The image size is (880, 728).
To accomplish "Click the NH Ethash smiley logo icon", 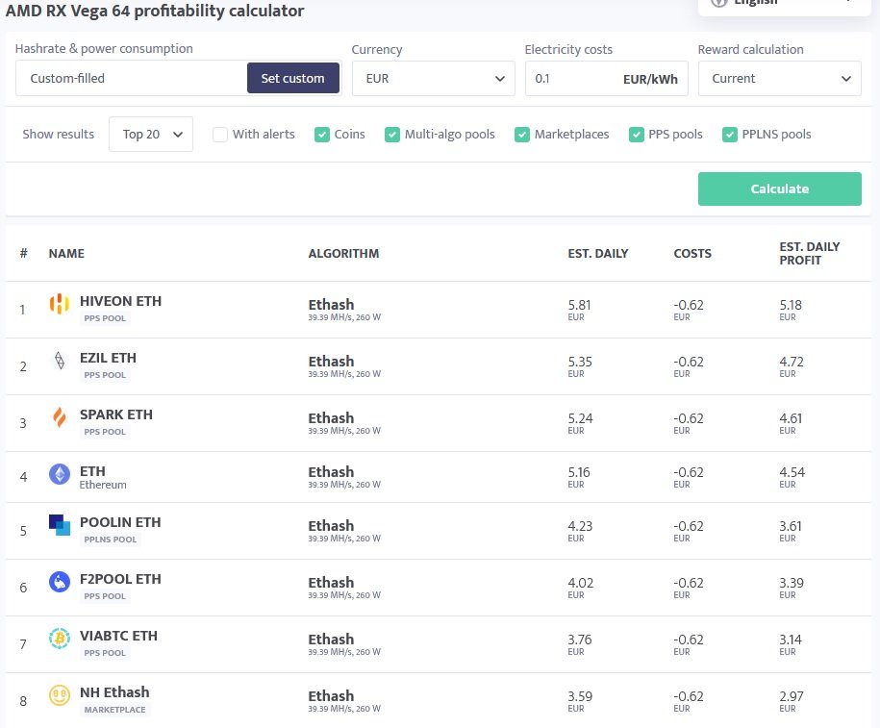I will tap(60, 695).
